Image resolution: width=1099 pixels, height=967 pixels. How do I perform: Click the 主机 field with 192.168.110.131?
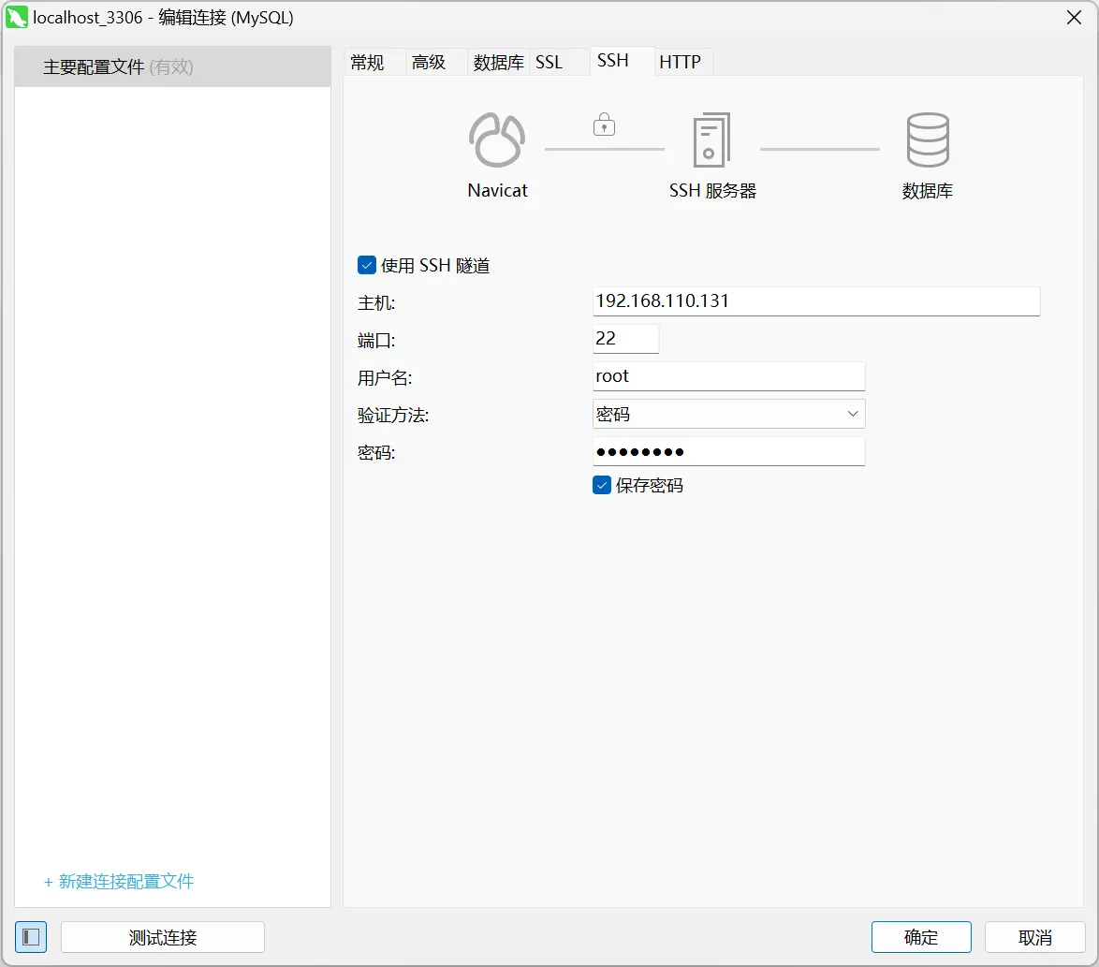[816, 300]
